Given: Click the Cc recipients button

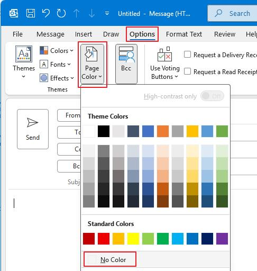Looking at the screenshot, I should [x=69, y=149].
